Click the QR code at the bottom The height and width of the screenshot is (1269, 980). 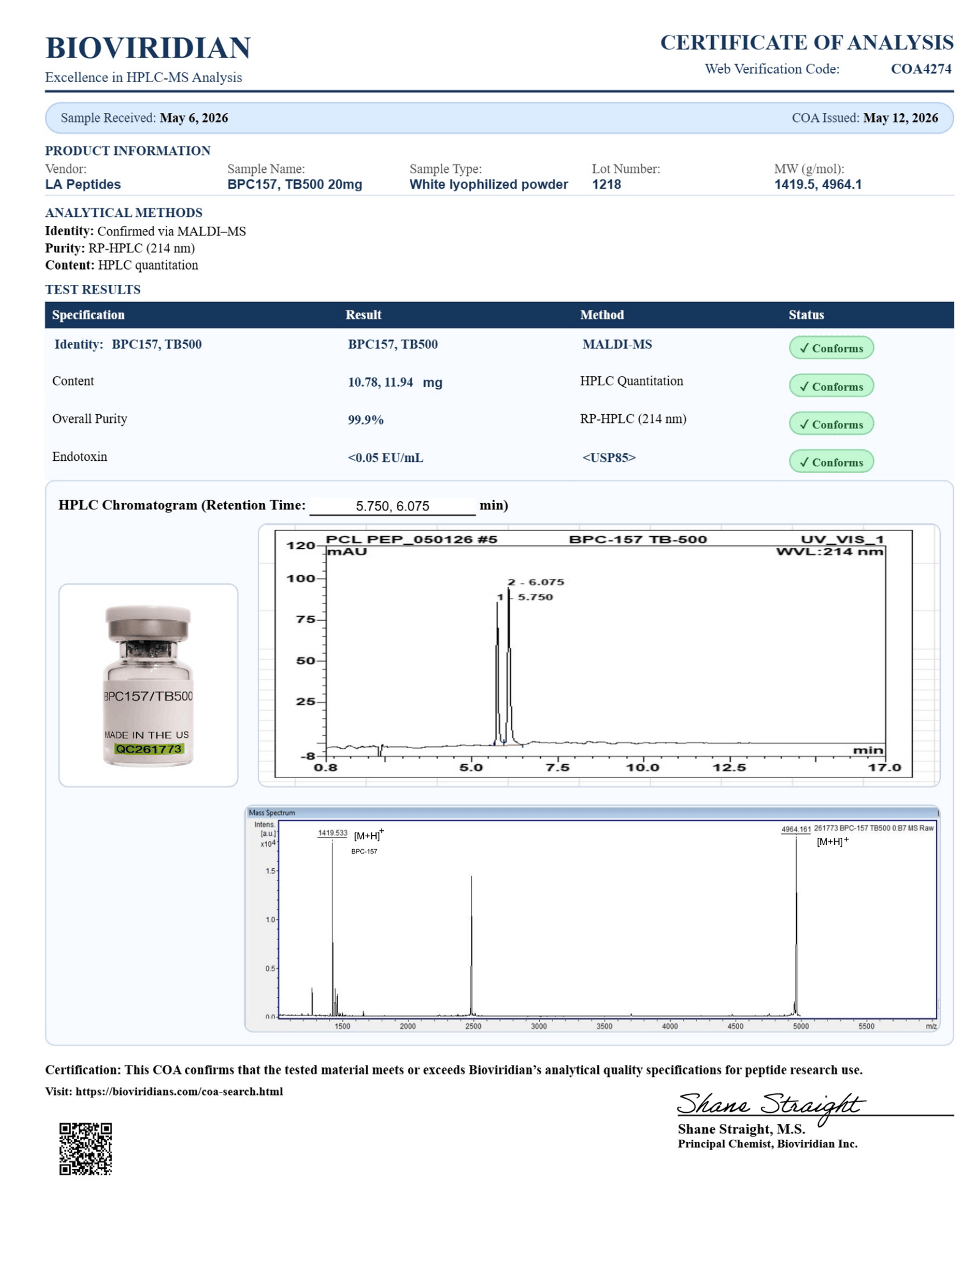86,1148
